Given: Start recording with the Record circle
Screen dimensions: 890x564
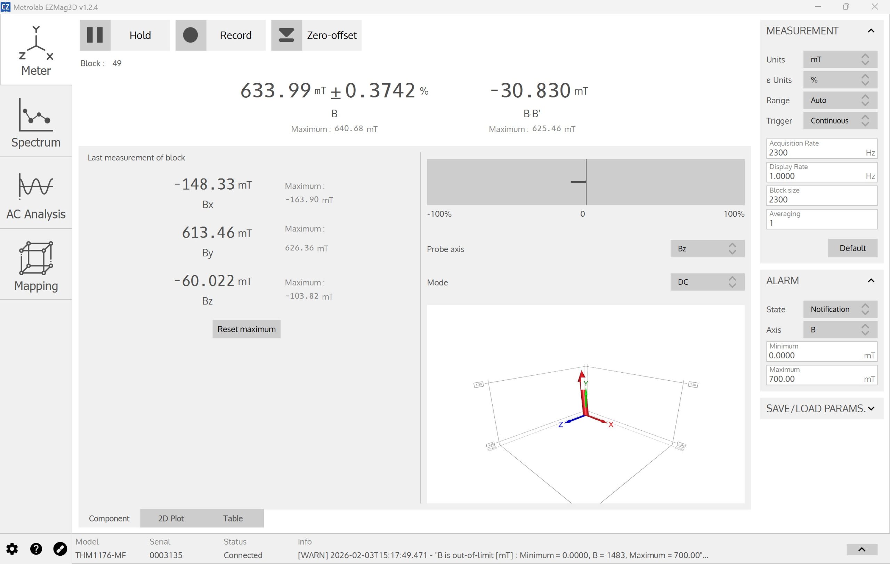Looking at the screenshot, I should (191, 35).
